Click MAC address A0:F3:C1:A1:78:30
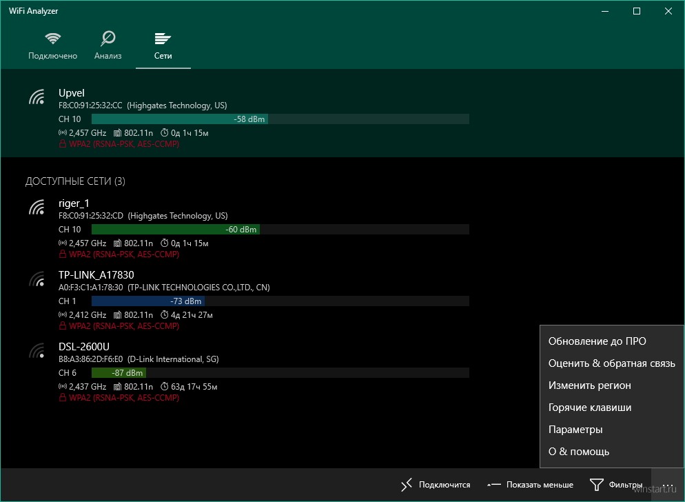Screen dimensions: 685x502 [91, 288]
